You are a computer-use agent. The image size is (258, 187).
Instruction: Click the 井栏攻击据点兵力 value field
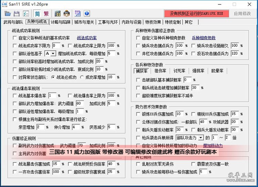click(x=180, y=53)
